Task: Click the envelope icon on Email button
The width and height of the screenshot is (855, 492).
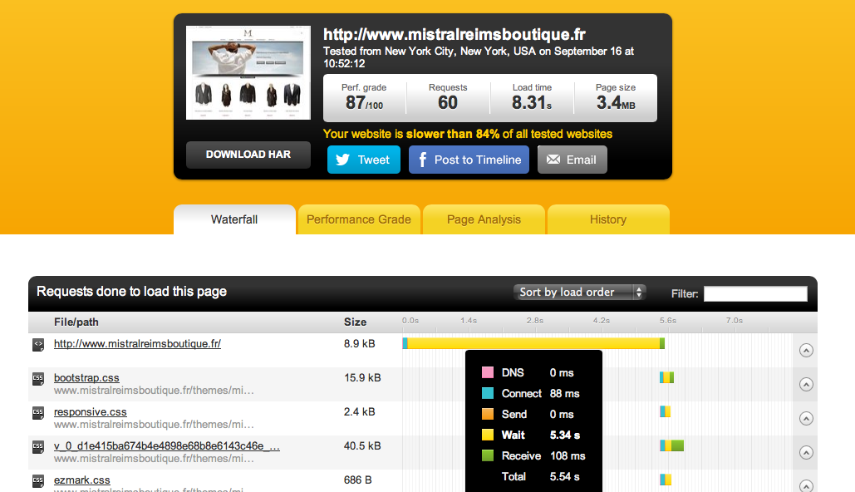Action: coord(553,160)
